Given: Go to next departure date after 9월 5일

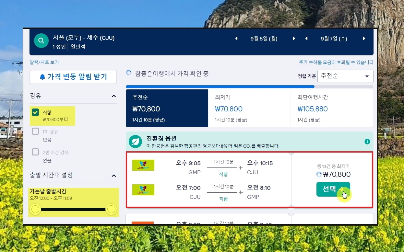Looking at the screenshot, I should click(294, 39).
